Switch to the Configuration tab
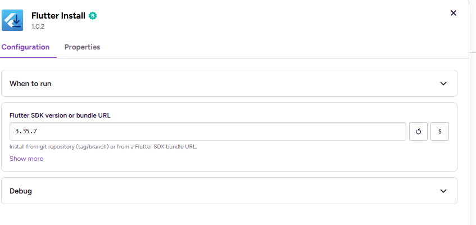This screenshot has height=225, width=476. [25, 47]
